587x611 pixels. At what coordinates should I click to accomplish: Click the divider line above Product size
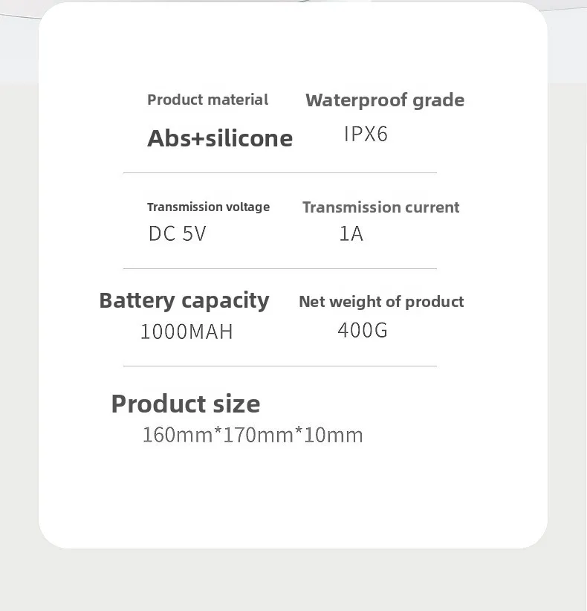(x=279, y=366)
